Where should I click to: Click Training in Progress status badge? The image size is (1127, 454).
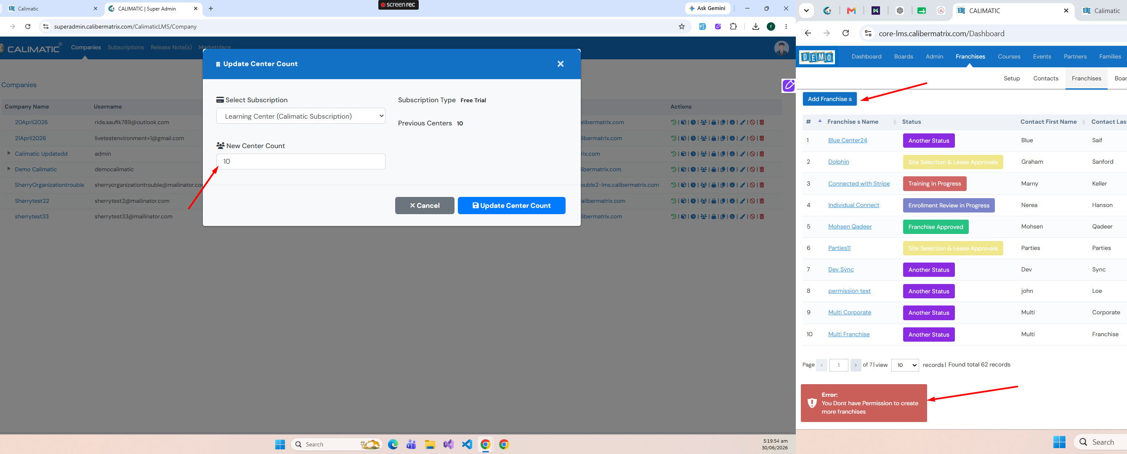pos(935,184)
